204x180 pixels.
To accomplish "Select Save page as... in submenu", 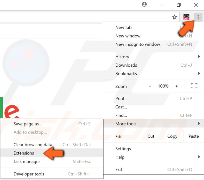I will coord(52,124).
